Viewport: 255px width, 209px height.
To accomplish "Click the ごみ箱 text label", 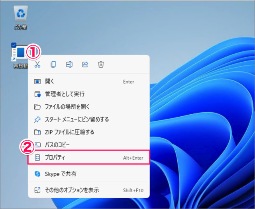I will (20, 27).
